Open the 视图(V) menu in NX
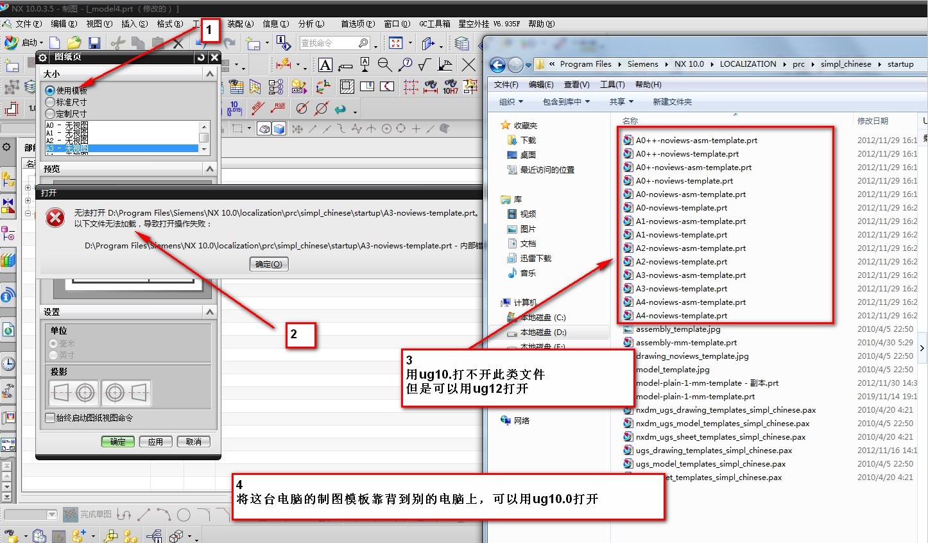Image resolution: width=928 pixels, height=543 pixels. 99,24
